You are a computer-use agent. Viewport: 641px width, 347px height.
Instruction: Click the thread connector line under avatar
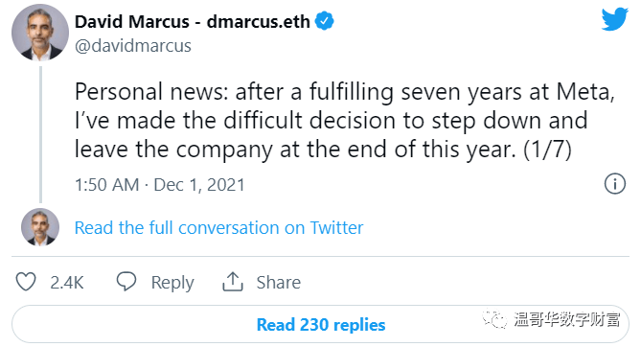pos(40,134)
